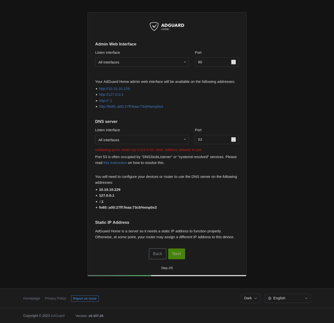Click the Report an issue button

pos(85,299)
